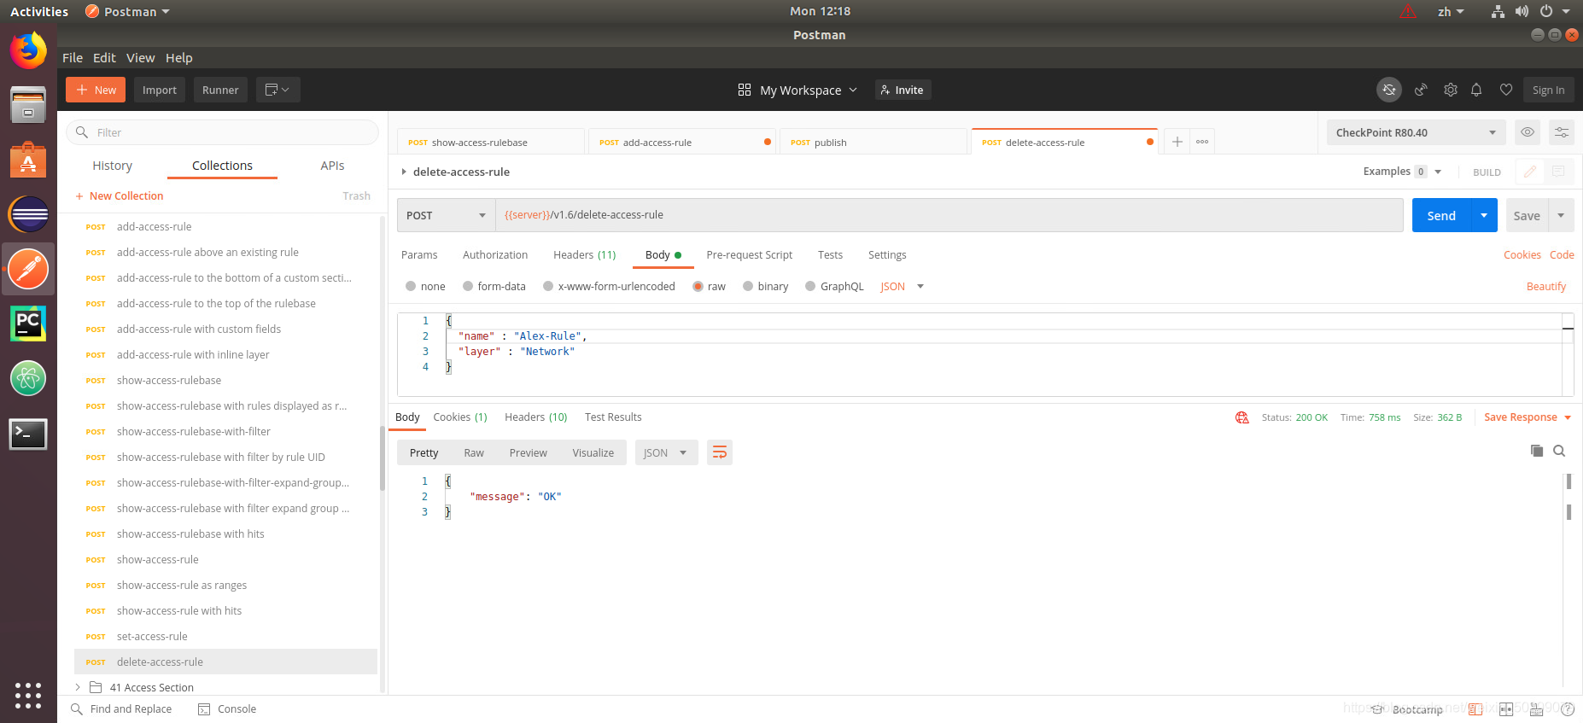Open the Save button dropdown arrow
This screenshot has height=723, width=1583.
(x=1561, y=215)
